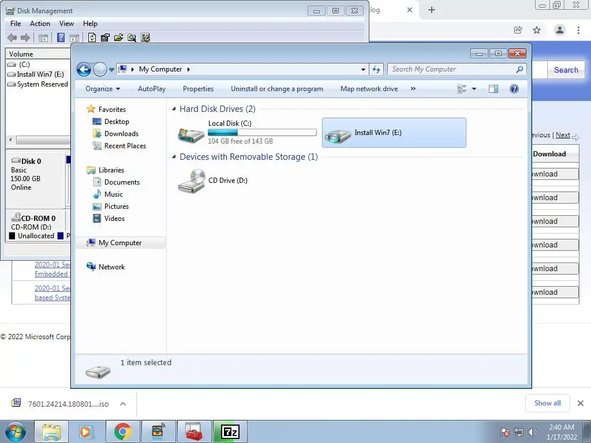Open View menu in Disk Management
This screenshot has width=591, height=443.
(x=66, y=23)
